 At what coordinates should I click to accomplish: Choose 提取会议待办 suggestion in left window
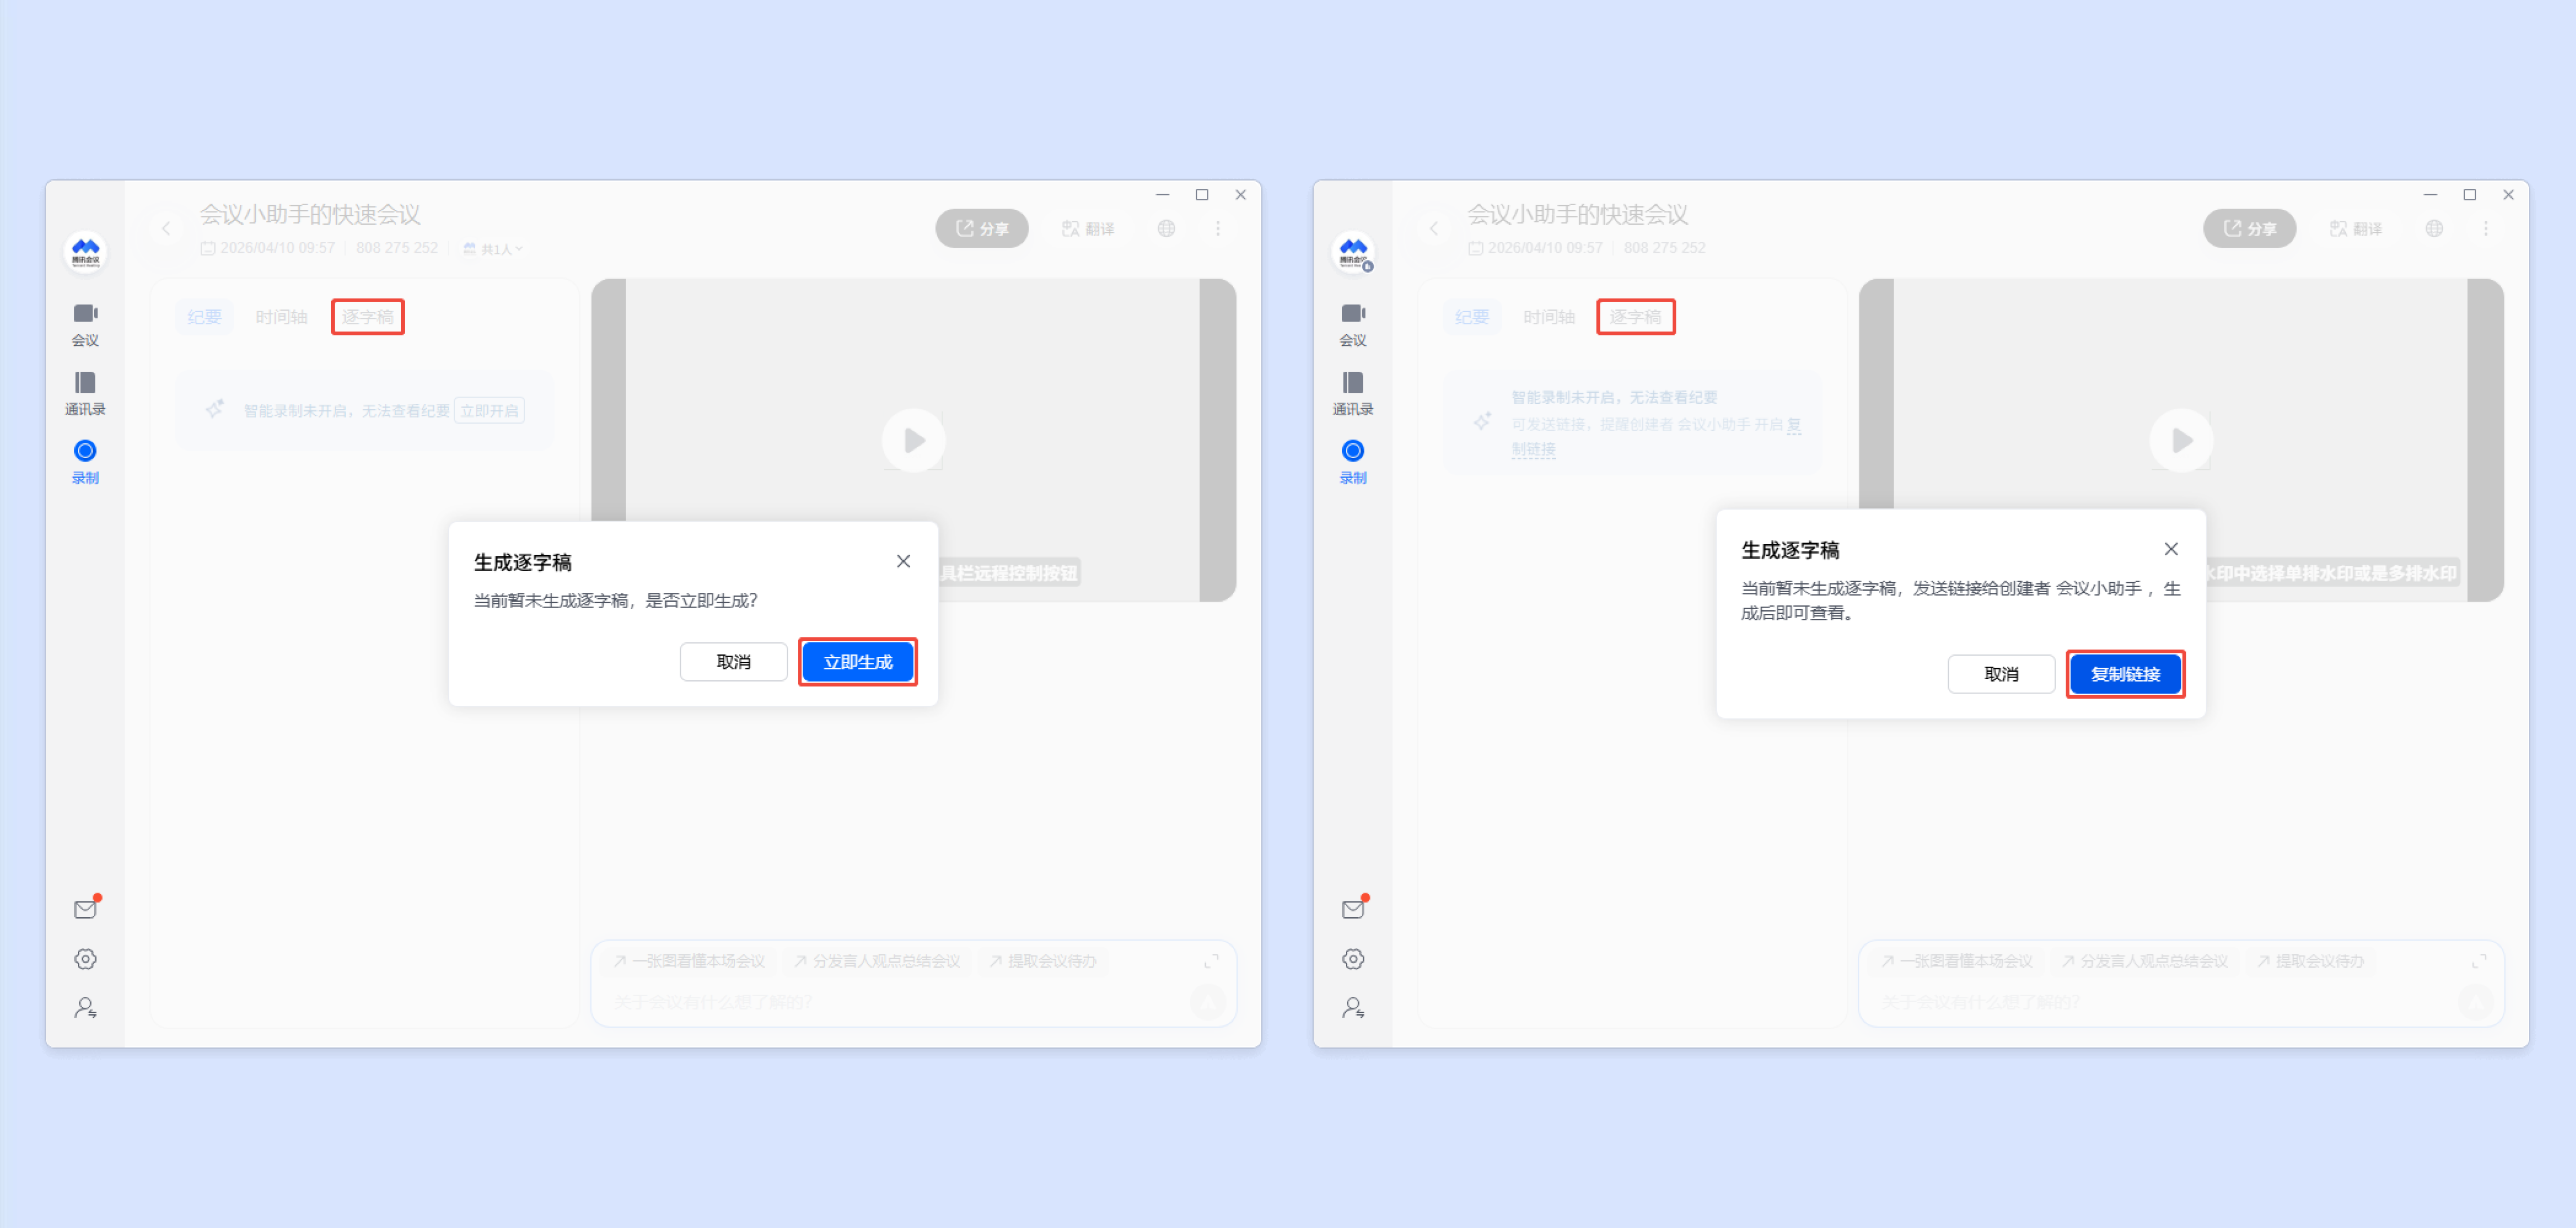tap(1043, 961)
